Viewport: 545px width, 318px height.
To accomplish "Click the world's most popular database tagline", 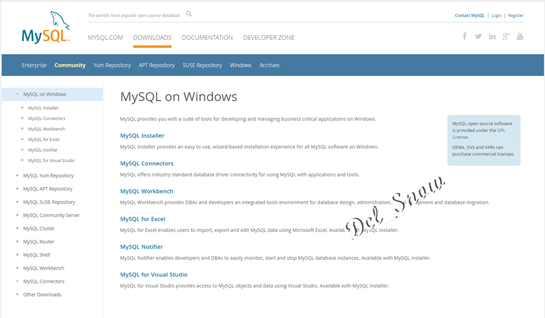I will pos(134,15).
